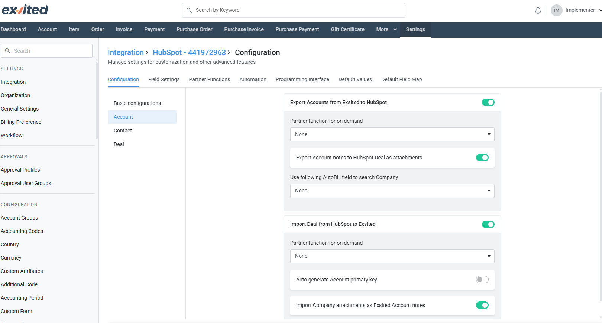
Task: Open the Implementer user menu
Action: pyautogui.click(x=583, y=10)
